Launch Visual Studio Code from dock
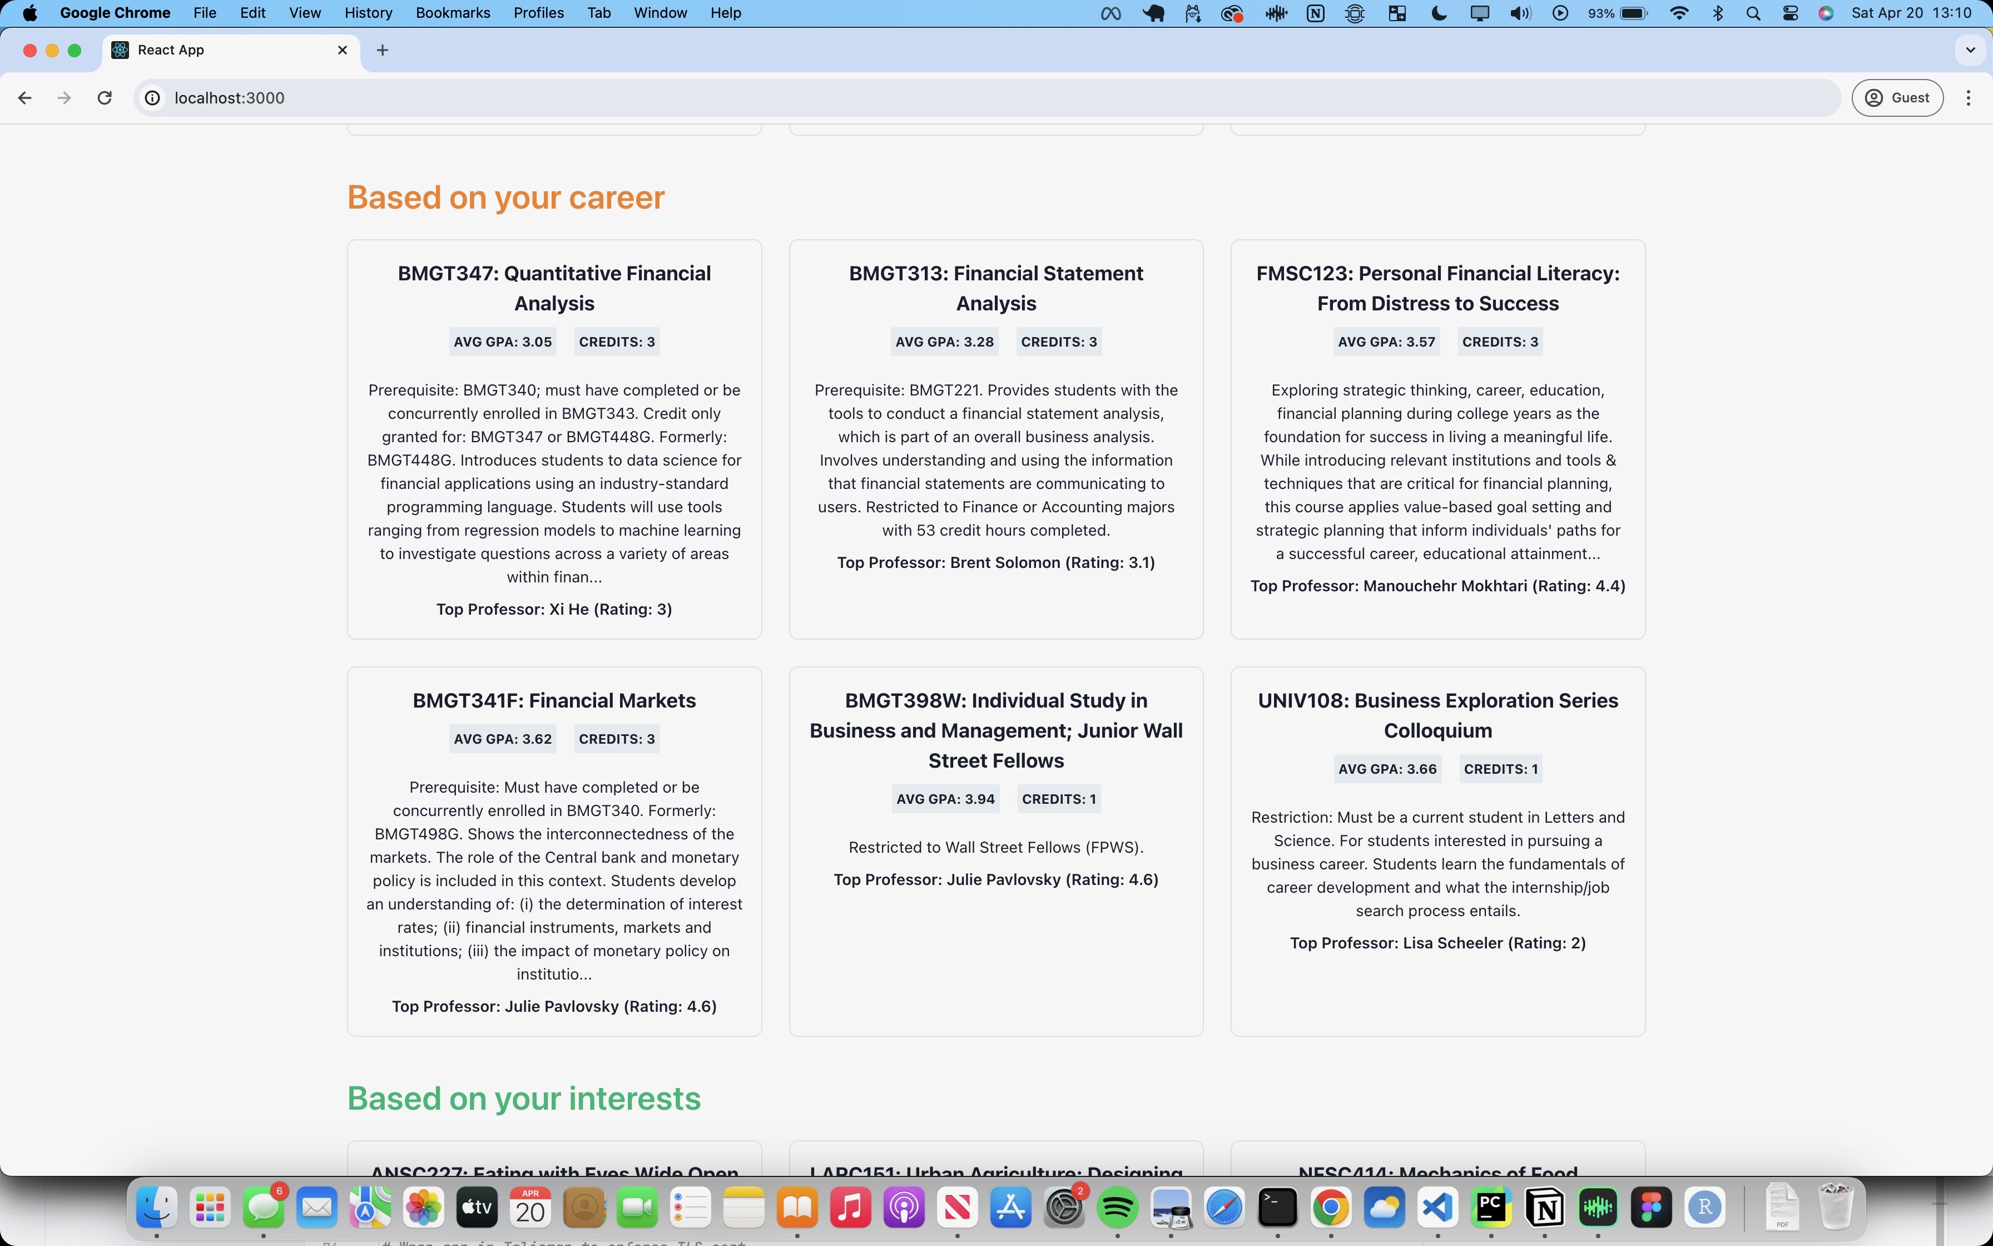1993x1246 pixels. [1437, 1208]
